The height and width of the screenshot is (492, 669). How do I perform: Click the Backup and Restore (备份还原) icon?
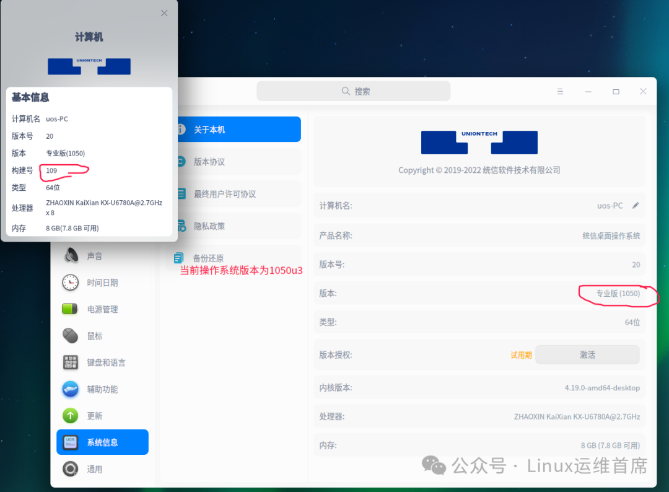(178, 258)
